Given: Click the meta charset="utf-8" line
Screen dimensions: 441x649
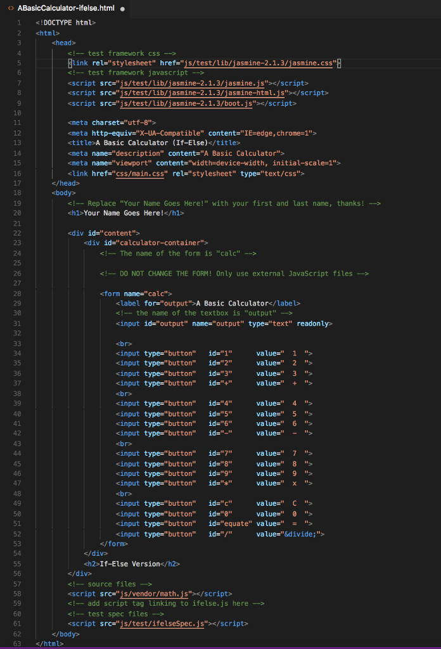Looking at the screenshot, I should [112, 123].
